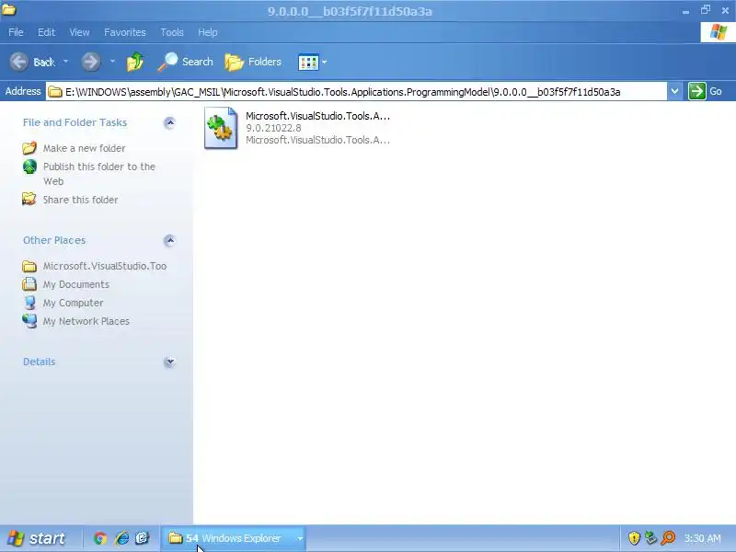
Task: Click the Views icon in toolbar
Action: pos(308,62)
